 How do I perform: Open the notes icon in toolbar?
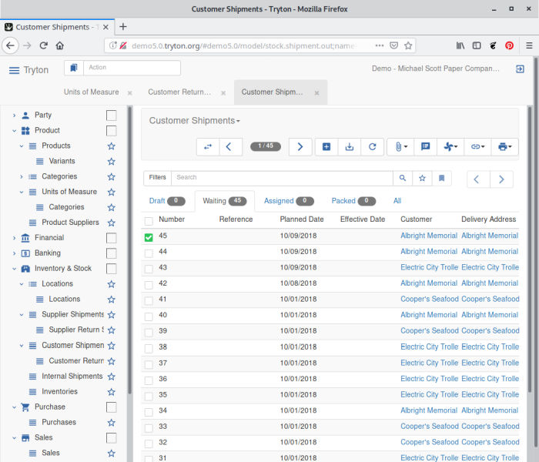click(x=425, y=147)
